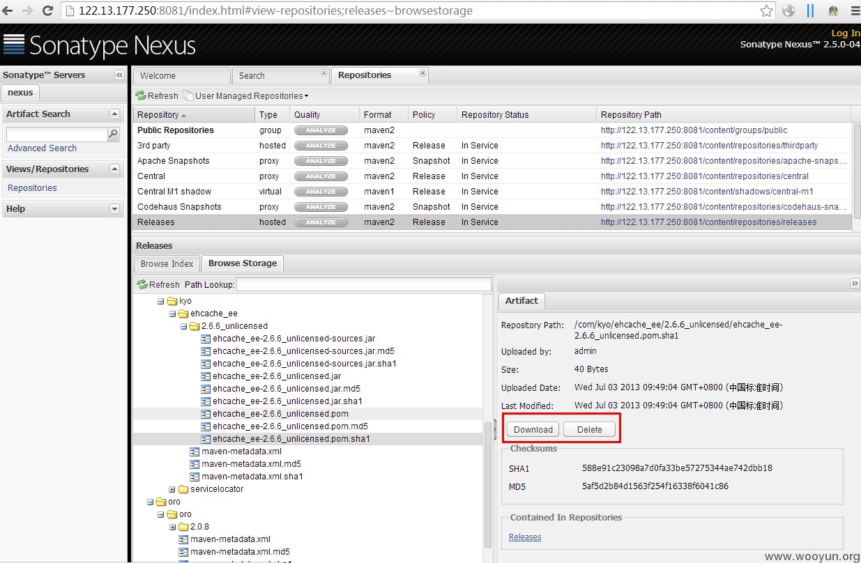The image size is (861, 563).
Task: Select ehcache_ee-2.6.6_unlicensed.pom.md5 file
Action: pyautogui.click(x=290, y=426)
